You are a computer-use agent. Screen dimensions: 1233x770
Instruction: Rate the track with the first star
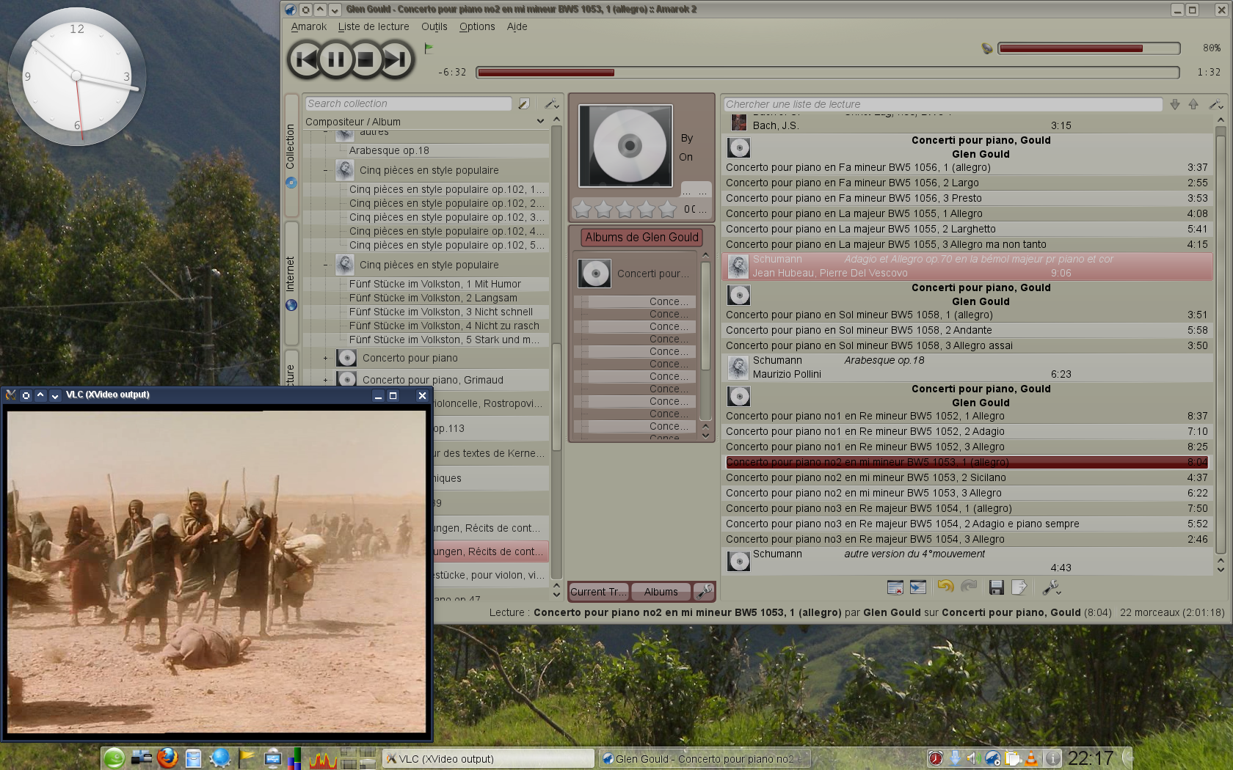pyautogui.click(x=582, y=210)
